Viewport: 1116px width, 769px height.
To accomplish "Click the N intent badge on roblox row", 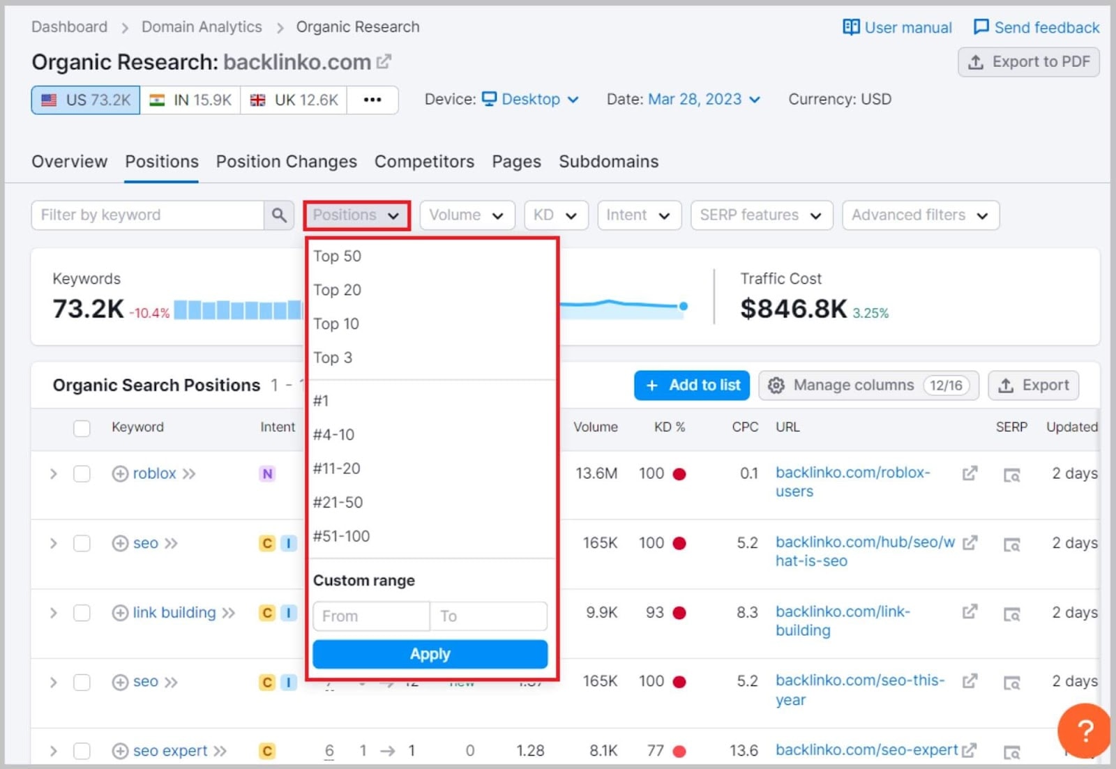I will [x=267, y=474].
